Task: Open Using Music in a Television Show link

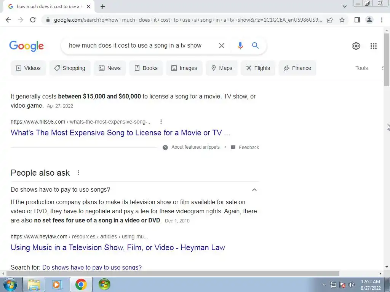Action: (x=118, y=247)
